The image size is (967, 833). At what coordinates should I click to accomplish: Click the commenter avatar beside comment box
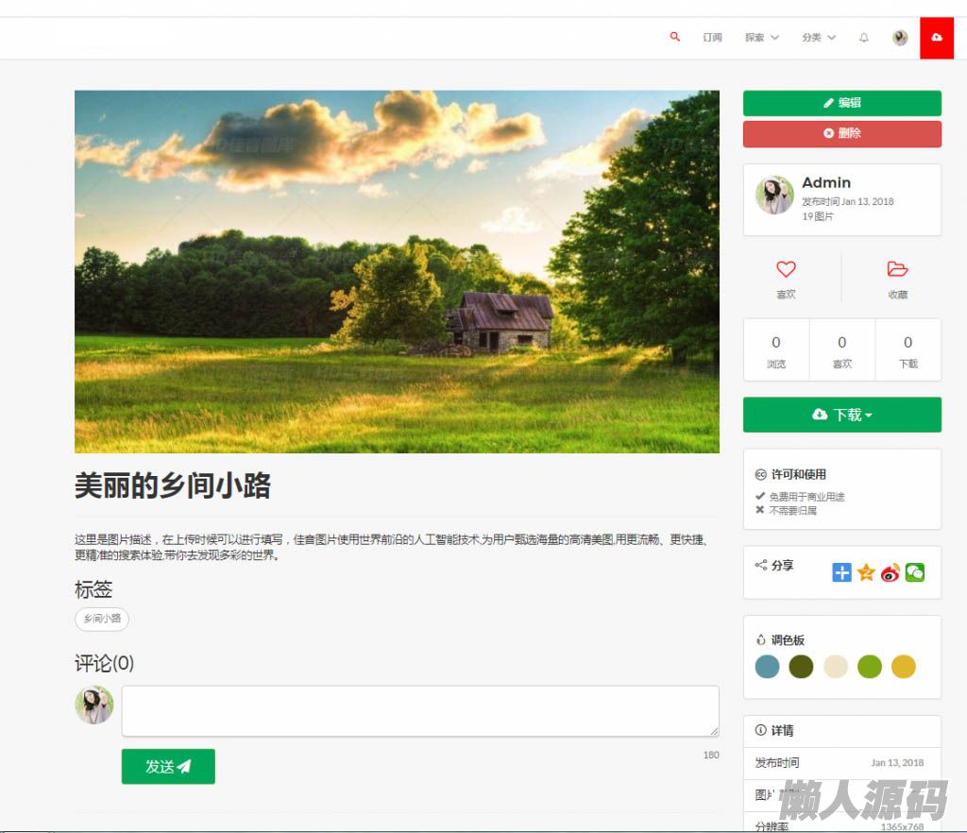93,705
